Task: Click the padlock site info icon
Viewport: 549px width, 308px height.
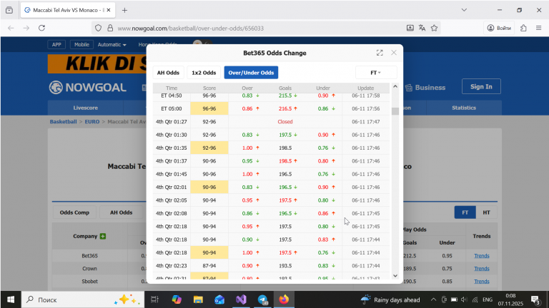Action: click(110, 28)
